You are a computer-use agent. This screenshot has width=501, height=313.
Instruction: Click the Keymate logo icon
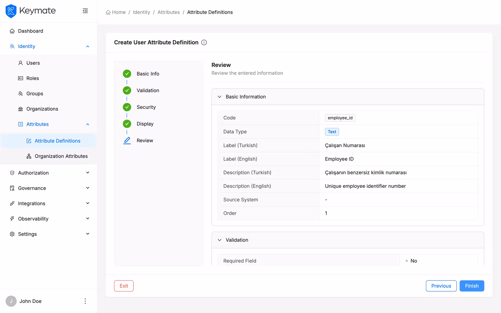(x=11, y=11)
